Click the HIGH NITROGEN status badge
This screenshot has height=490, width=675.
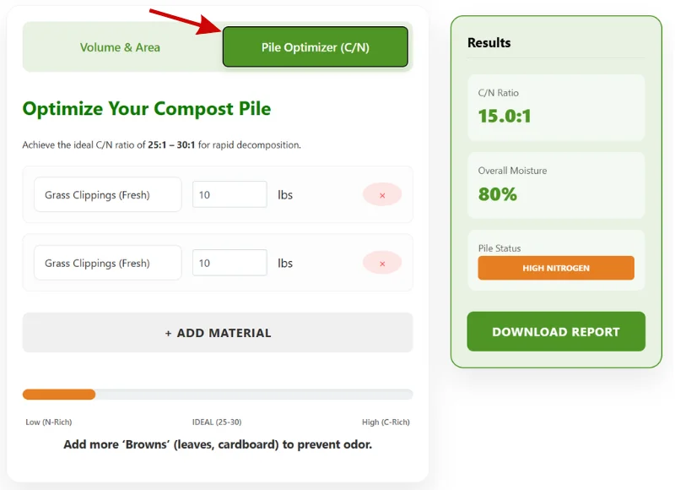pos(555,268)
